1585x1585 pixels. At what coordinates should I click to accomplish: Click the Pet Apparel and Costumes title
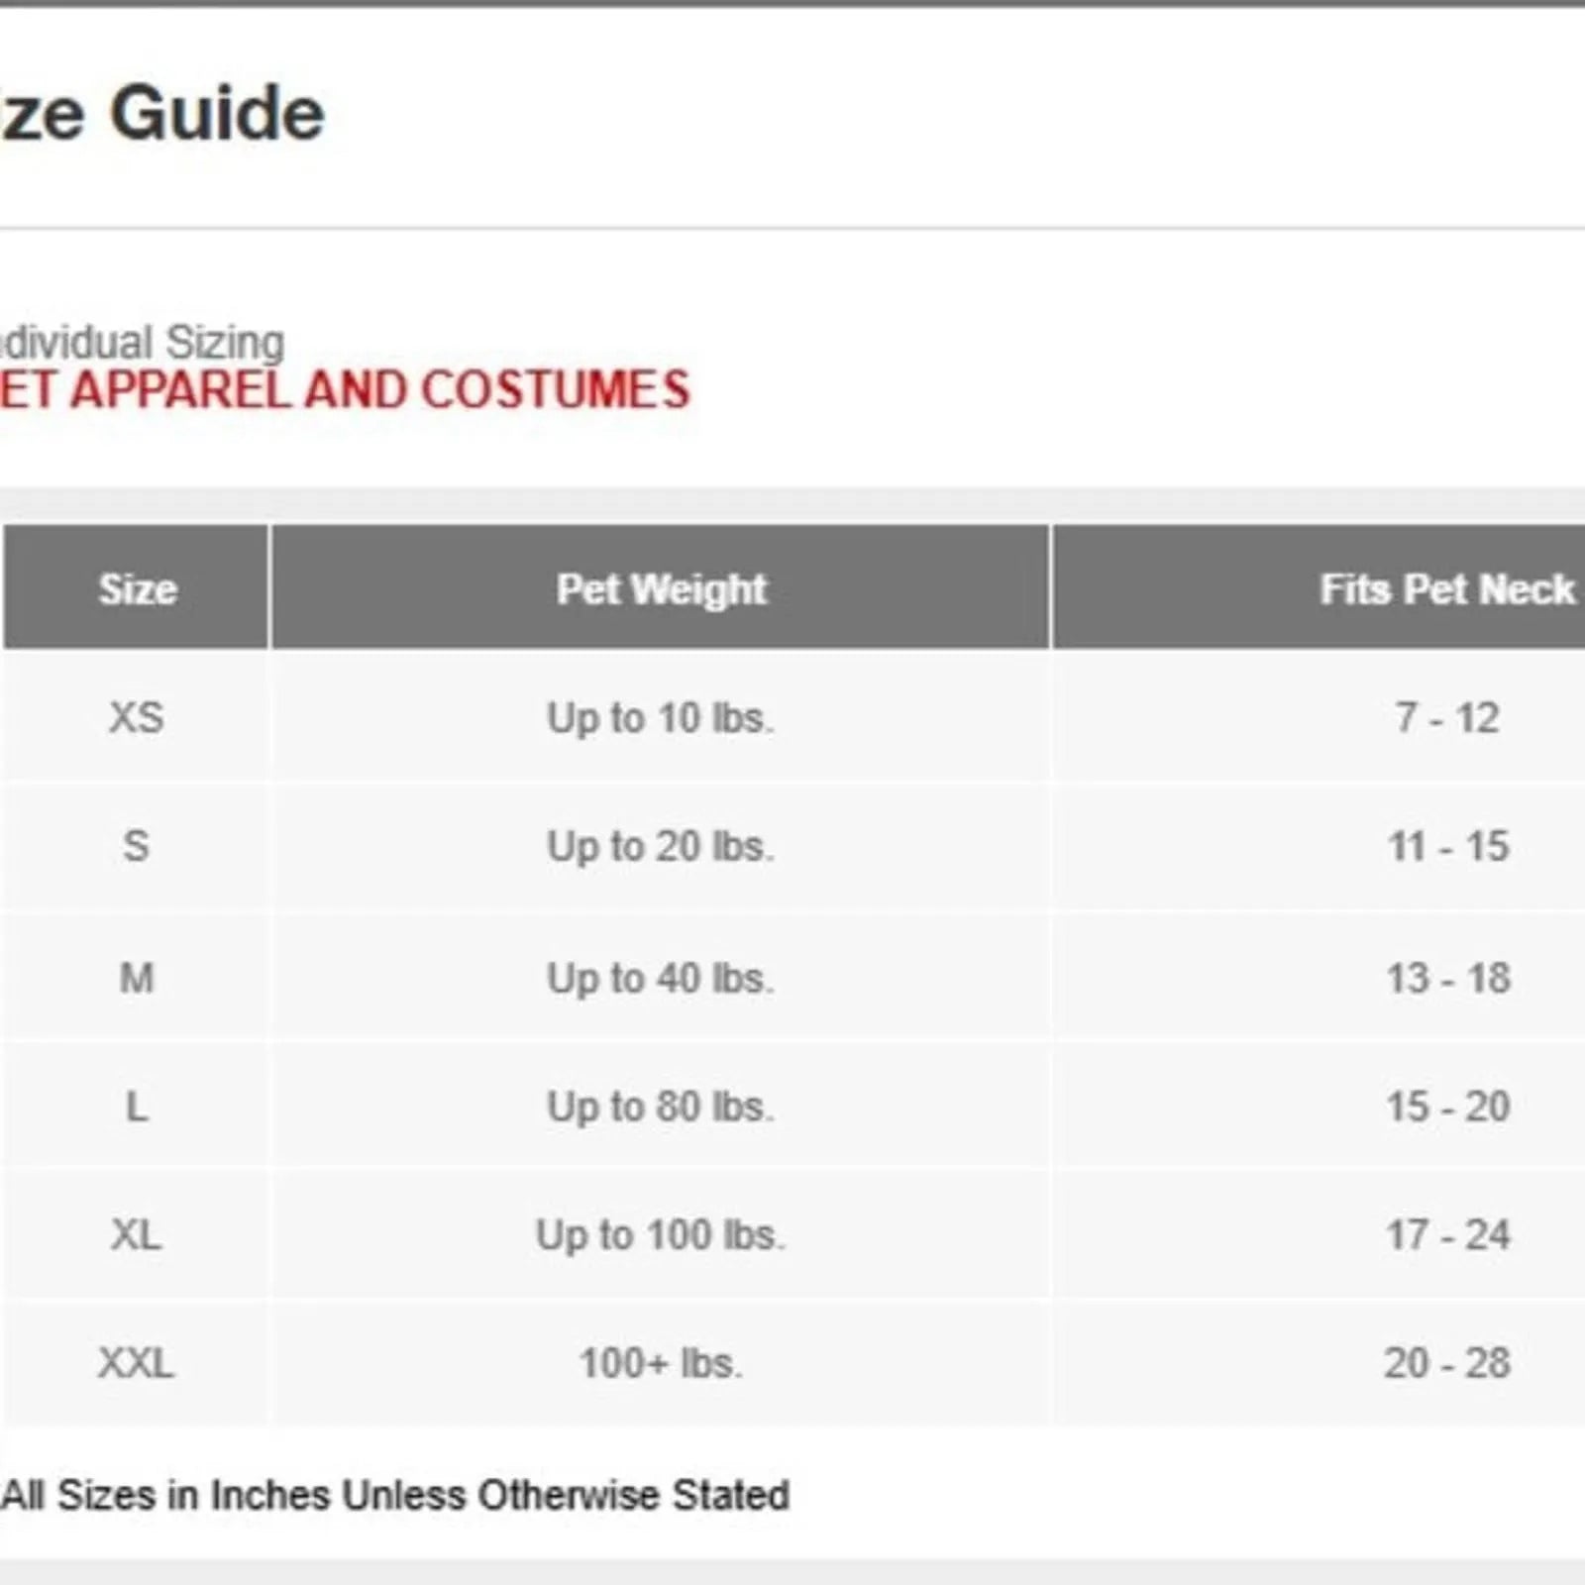pyautogui.click(x=345, y=390)
